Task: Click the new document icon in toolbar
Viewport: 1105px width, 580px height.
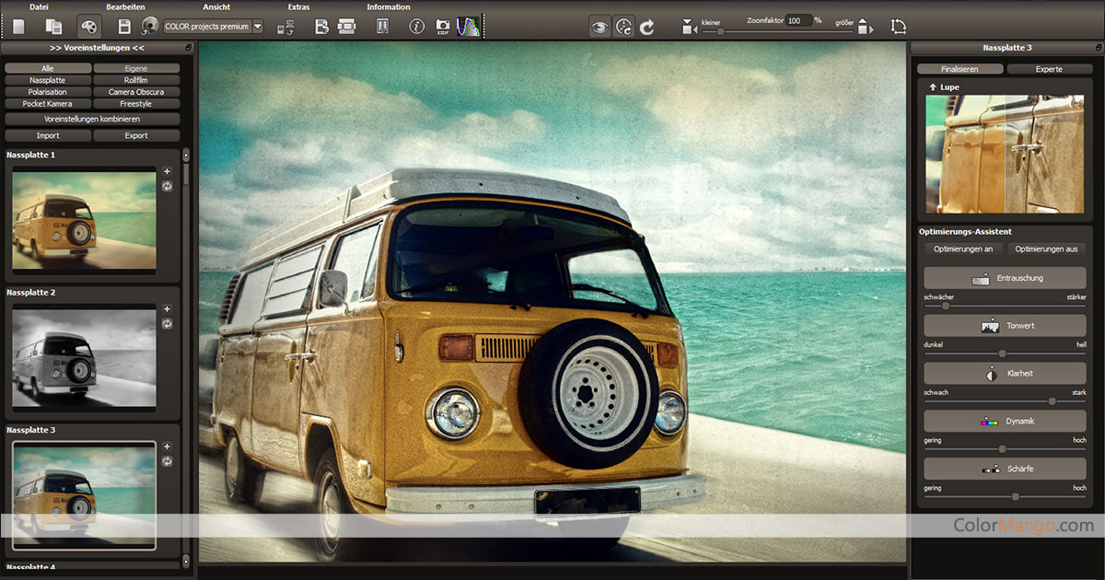Action: click(18, 27)
